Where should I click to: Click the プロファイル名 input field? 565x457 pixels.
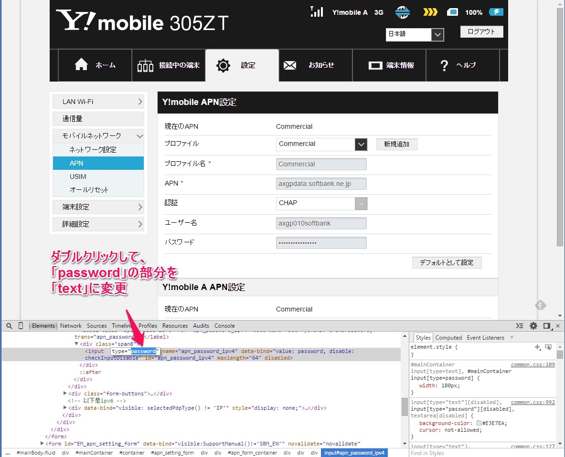[321, 164]
